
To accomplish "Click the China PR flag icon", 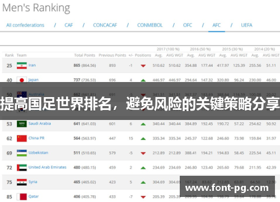I will [x=22, y=138].
